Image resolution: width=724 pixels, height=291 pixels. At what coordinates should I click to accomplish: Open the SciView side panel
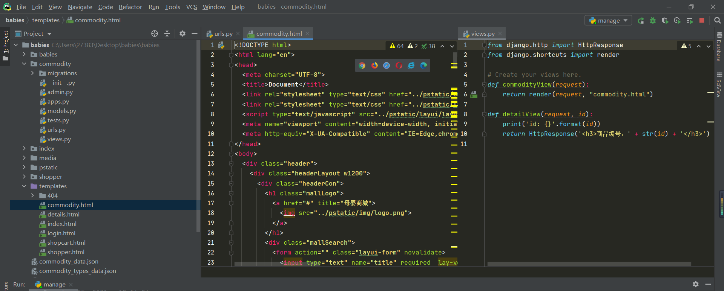(719, 85)
